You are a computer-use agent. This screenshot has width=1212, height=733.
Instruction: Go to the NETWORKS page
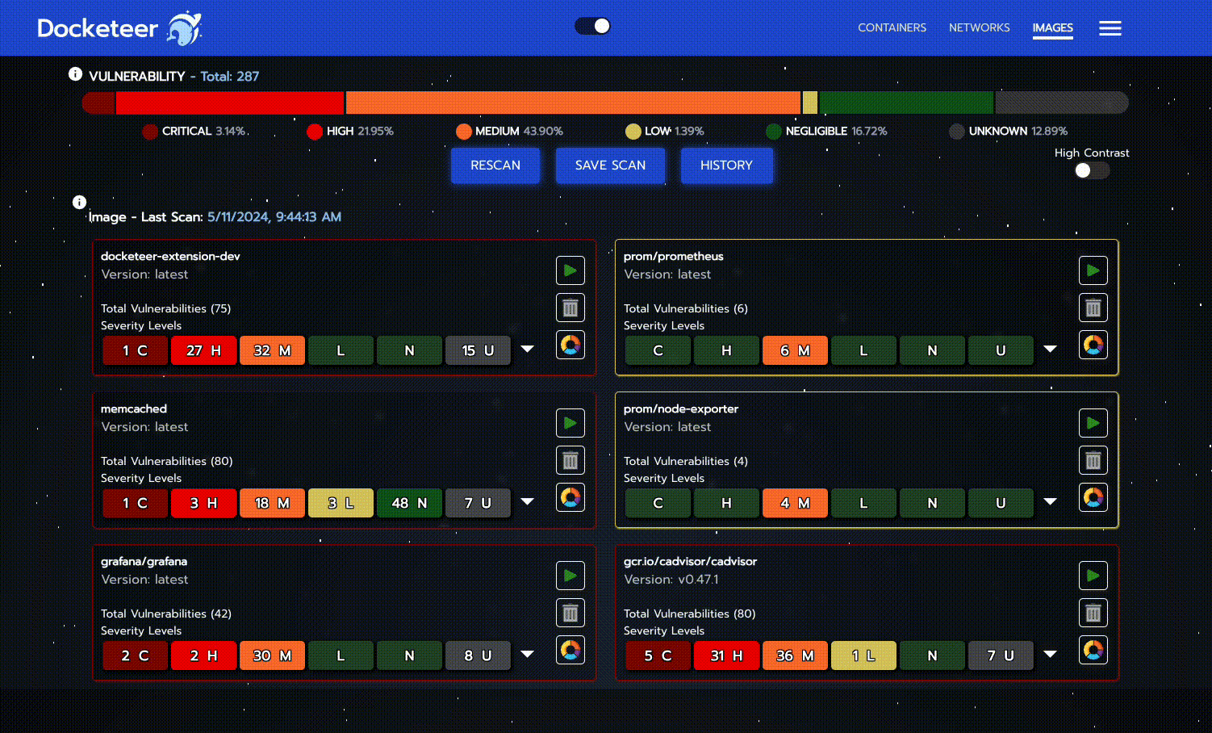(979, 27)
